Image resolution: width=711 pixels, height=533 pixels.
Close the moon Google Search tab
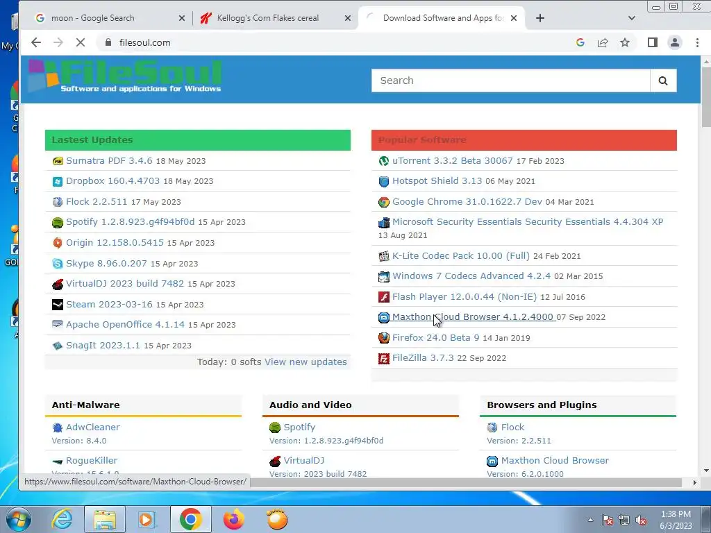pyautogui.click(x=181, y=18)
